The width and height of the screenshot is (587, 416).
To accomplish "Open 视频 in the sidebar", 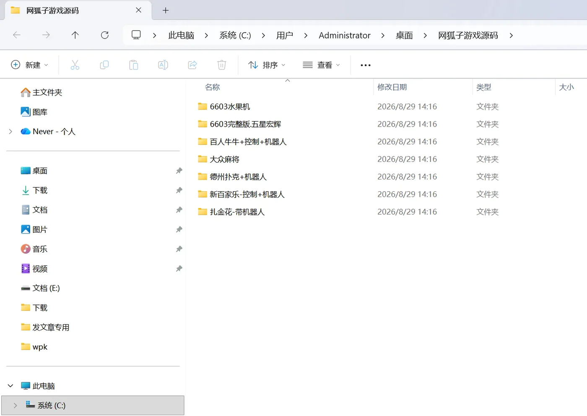I will 34,268.
